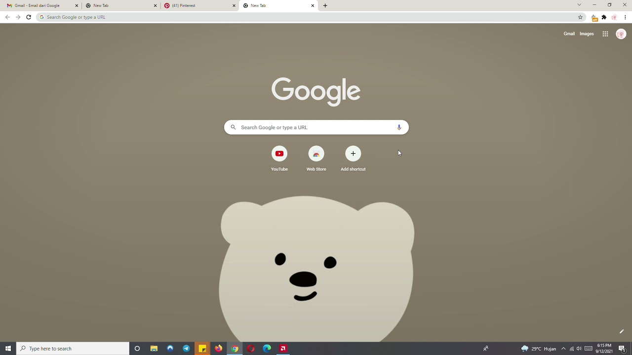Open the tab search chevron
632x355 pixels.
[x=579, y=5]
